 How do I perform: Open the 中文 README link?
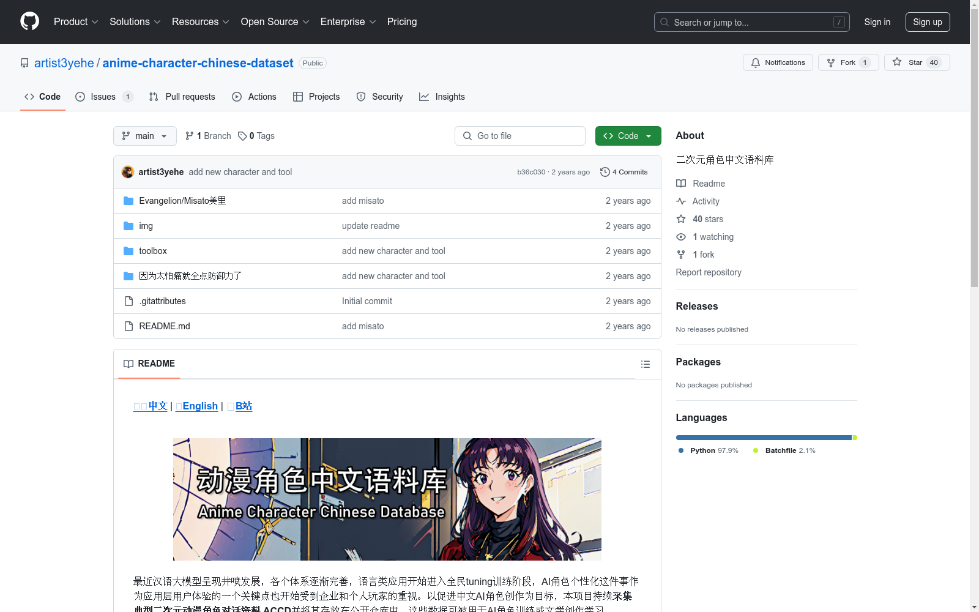151,406
